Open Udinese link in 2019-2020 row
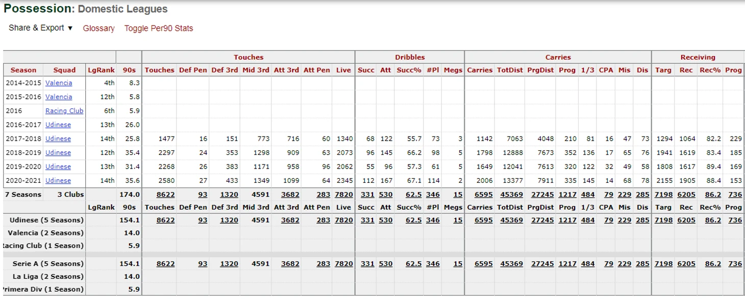Image resolution: width=745 pixels, height=299 pixels. pos(58,167)
